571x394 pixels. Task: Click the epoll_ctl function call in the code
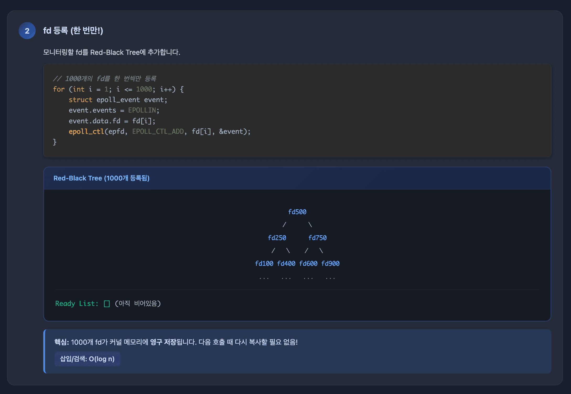coord(86,131)
